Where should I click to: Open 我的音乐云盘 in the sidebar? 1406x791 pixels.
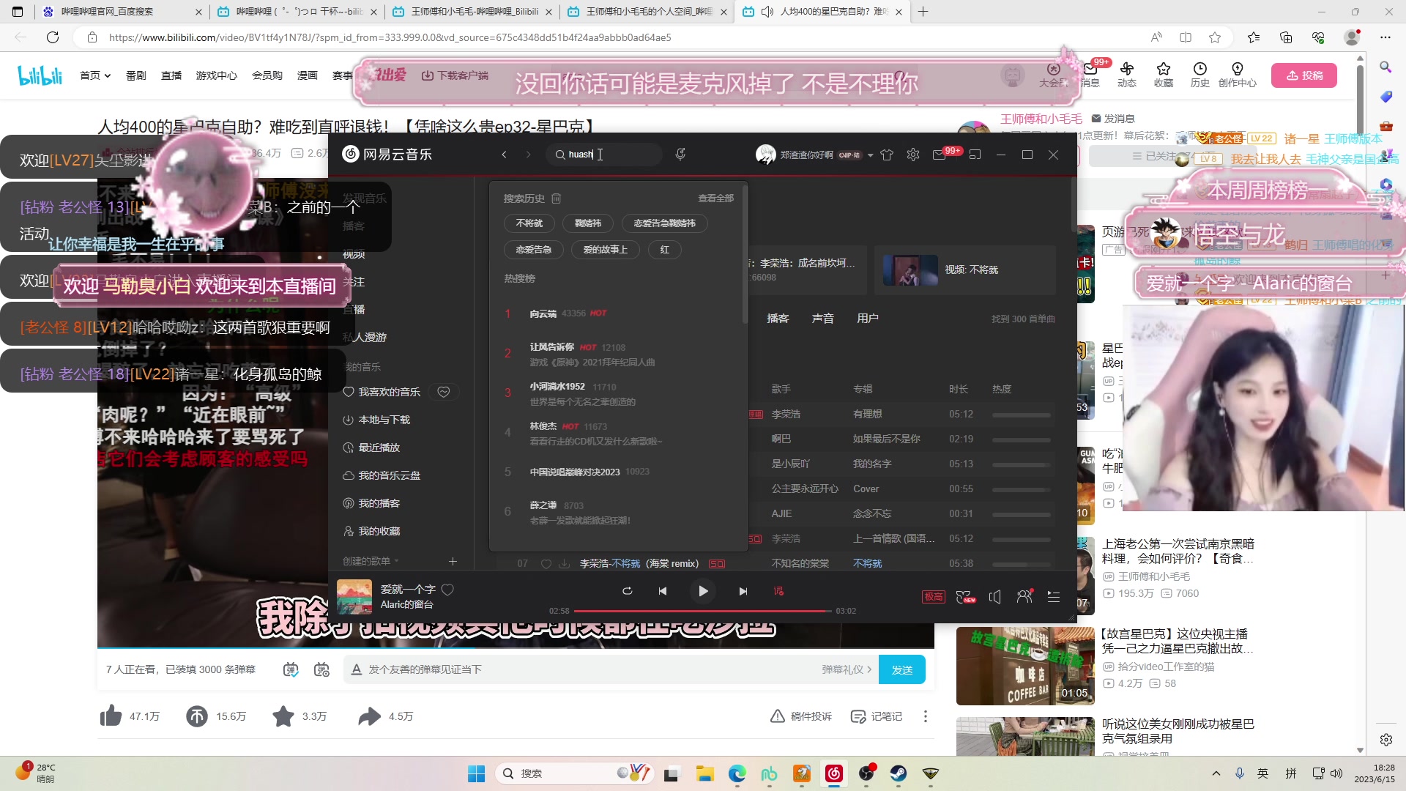pyautogui.click(x=382, y=475)
